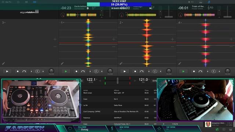Activate the auto-loop circle on deck 2

click(x=155, y=71)
